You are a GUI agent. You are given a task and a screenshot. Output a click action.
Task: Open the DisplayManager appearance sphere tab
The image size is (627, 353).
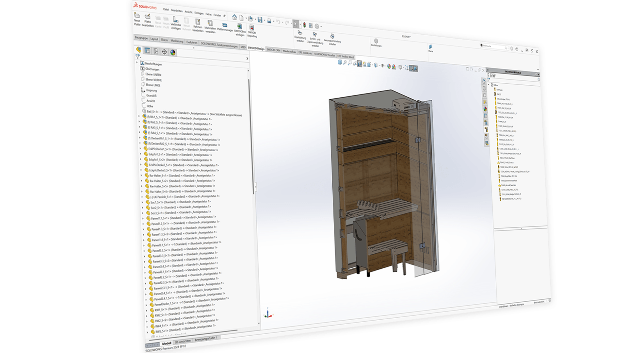(173, 52)
